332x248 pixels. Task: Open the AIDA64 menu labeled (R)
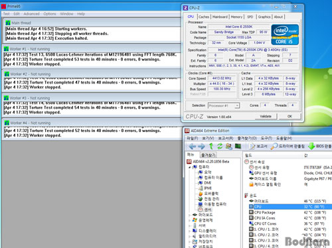click(x=226, y=139)
